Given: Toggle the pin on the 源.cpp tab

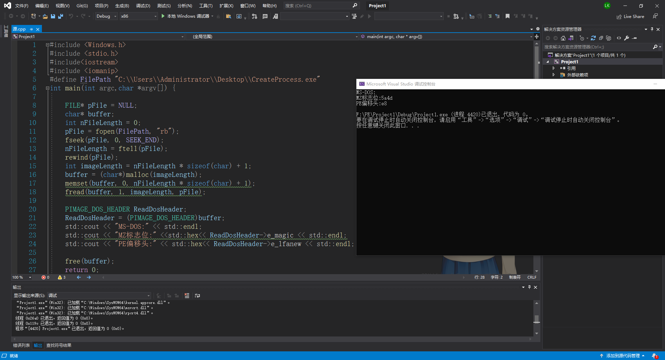Looking at the screenshot, I should 31,29.
